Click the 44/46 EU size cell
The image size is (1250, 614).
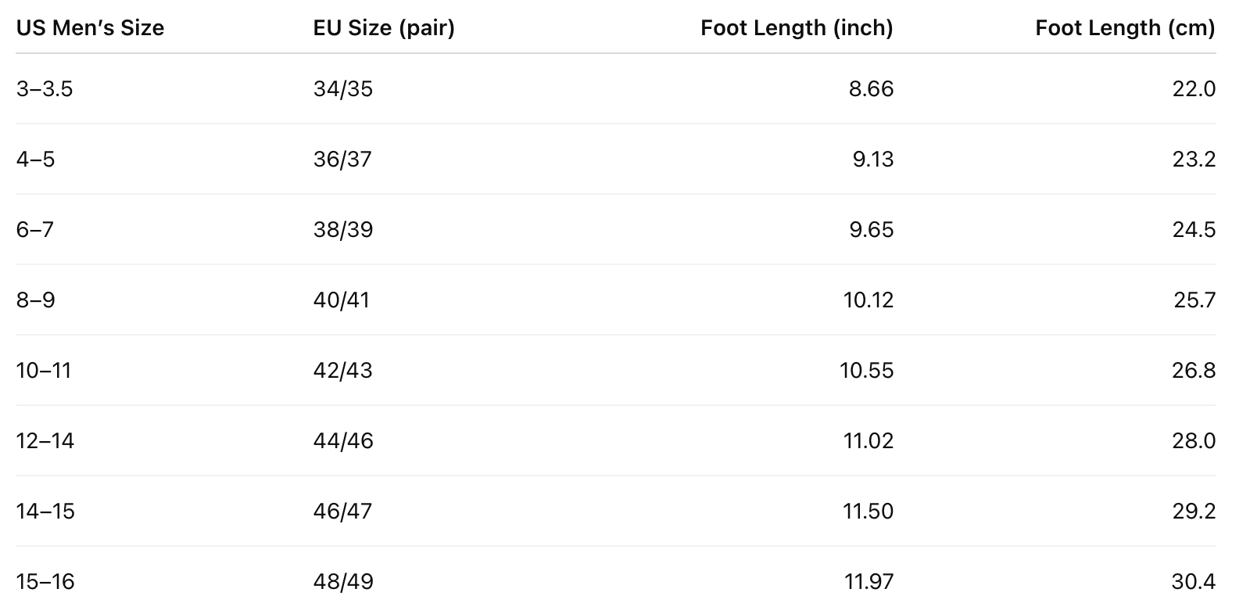coord(343,441)
